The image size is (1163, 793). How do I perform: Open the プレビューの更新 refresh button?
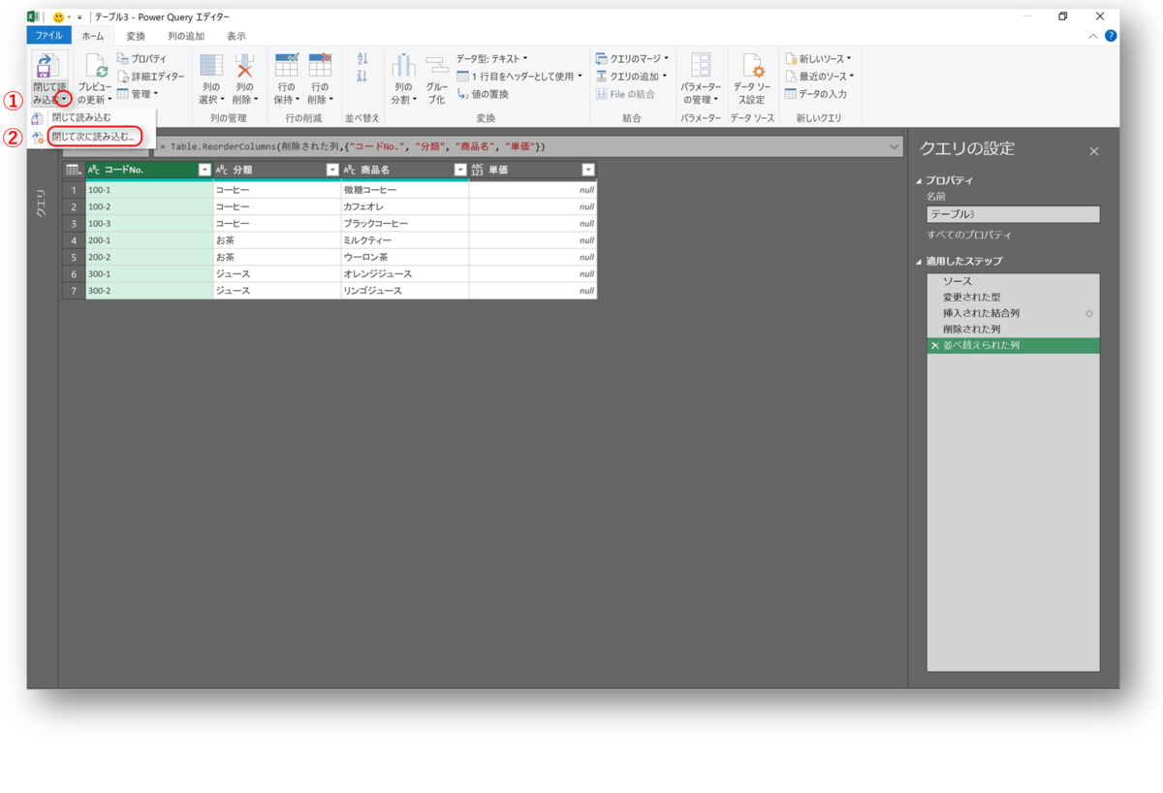[x=95, y=79]
